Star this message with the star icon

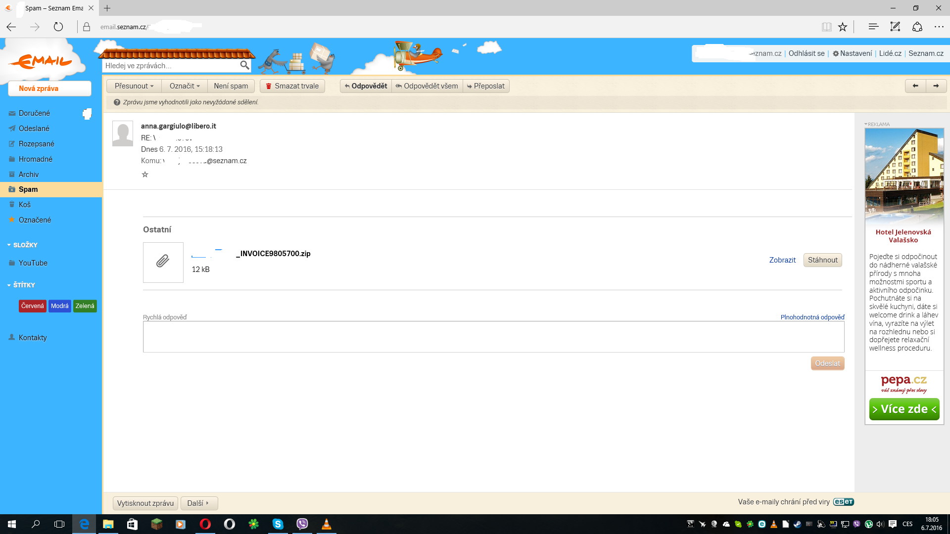pos(145,175)
